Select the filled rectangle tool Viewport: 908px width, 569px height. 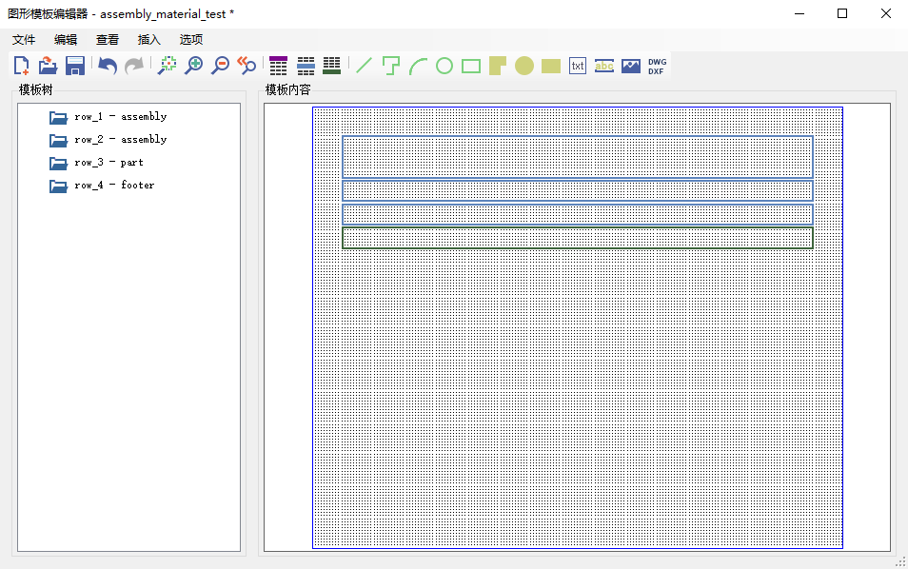[551, 66]
